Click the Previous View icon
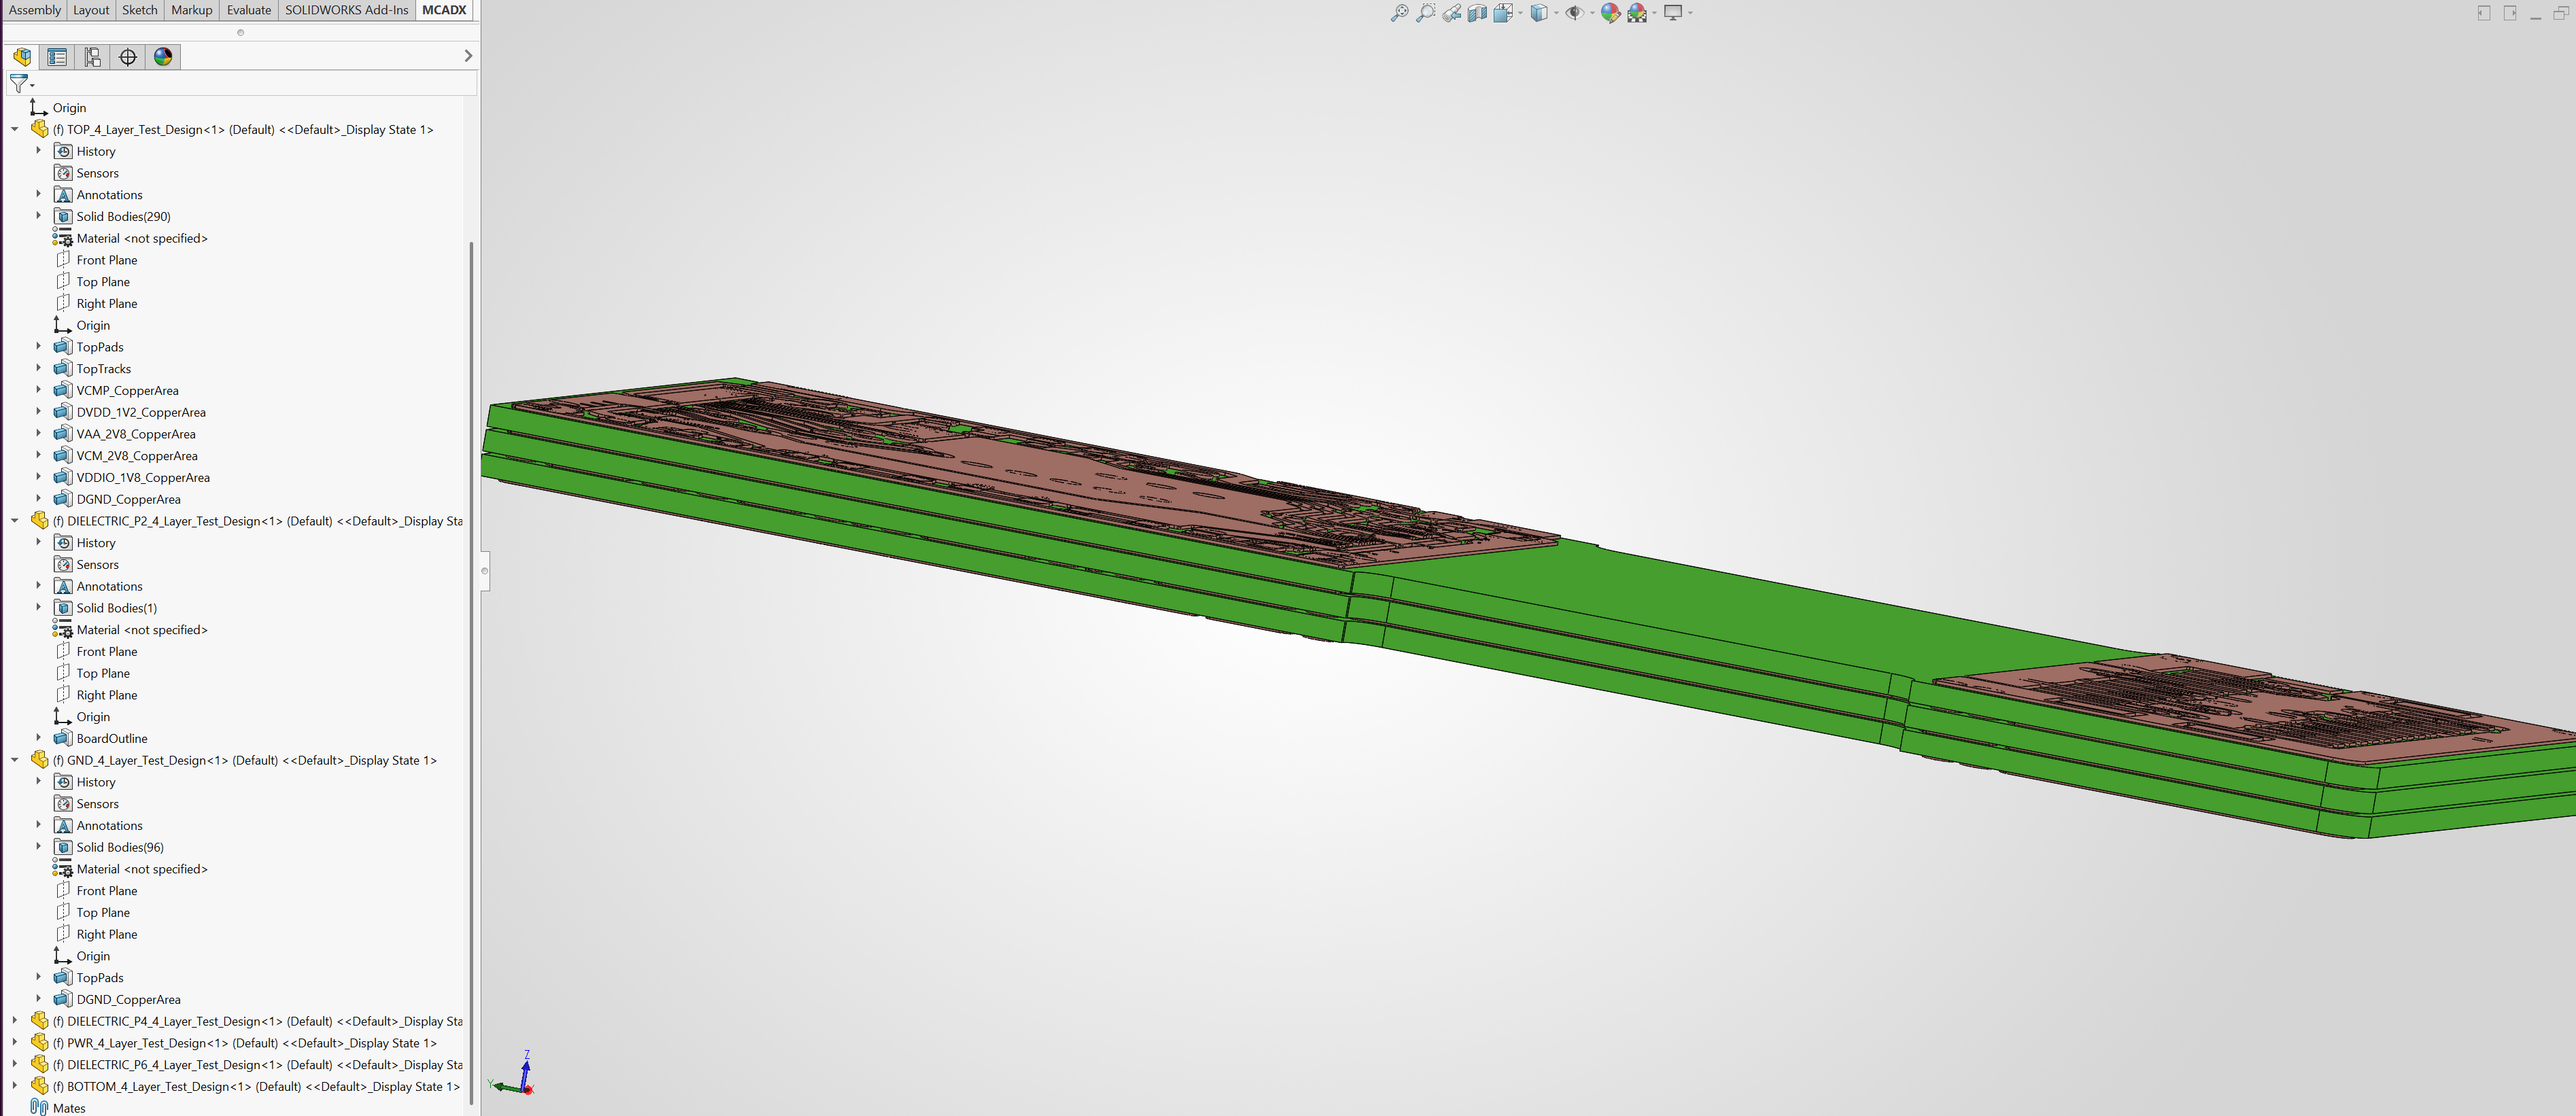The height and width of the screenshot is (1116, 2576). point(1451,13)
